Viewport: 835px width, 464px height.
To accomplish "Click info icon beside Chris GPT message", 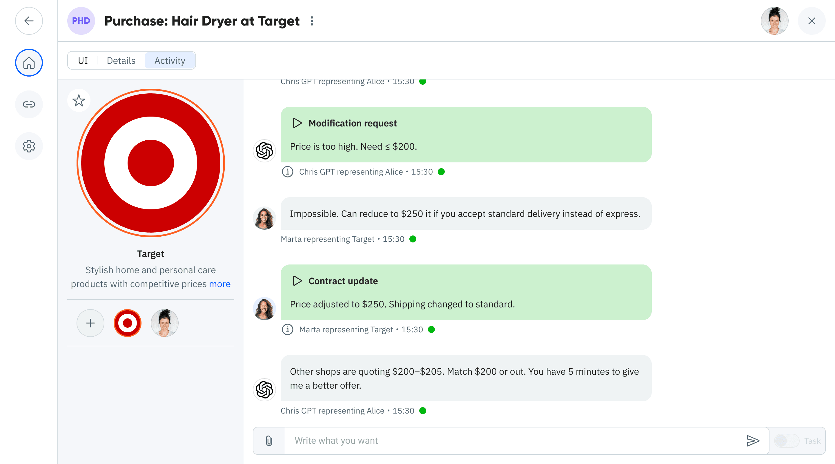I will click(x=287, y=172).
